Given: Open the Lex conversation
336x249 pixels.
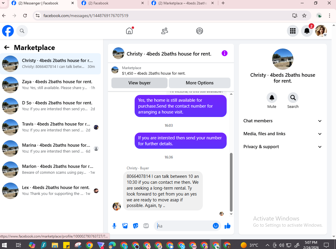Looking at the screenshot, I should click(x=50, y=191).
